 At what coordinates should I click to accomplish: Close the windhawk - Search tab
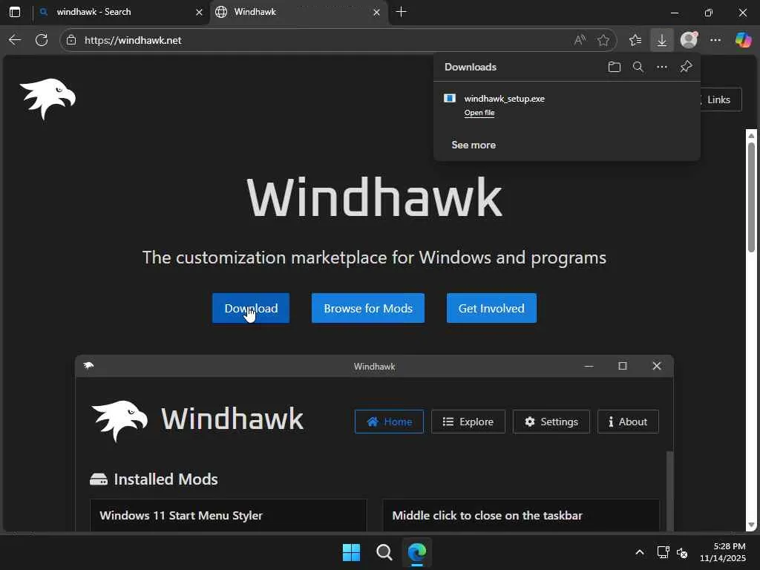coord(199,12)
